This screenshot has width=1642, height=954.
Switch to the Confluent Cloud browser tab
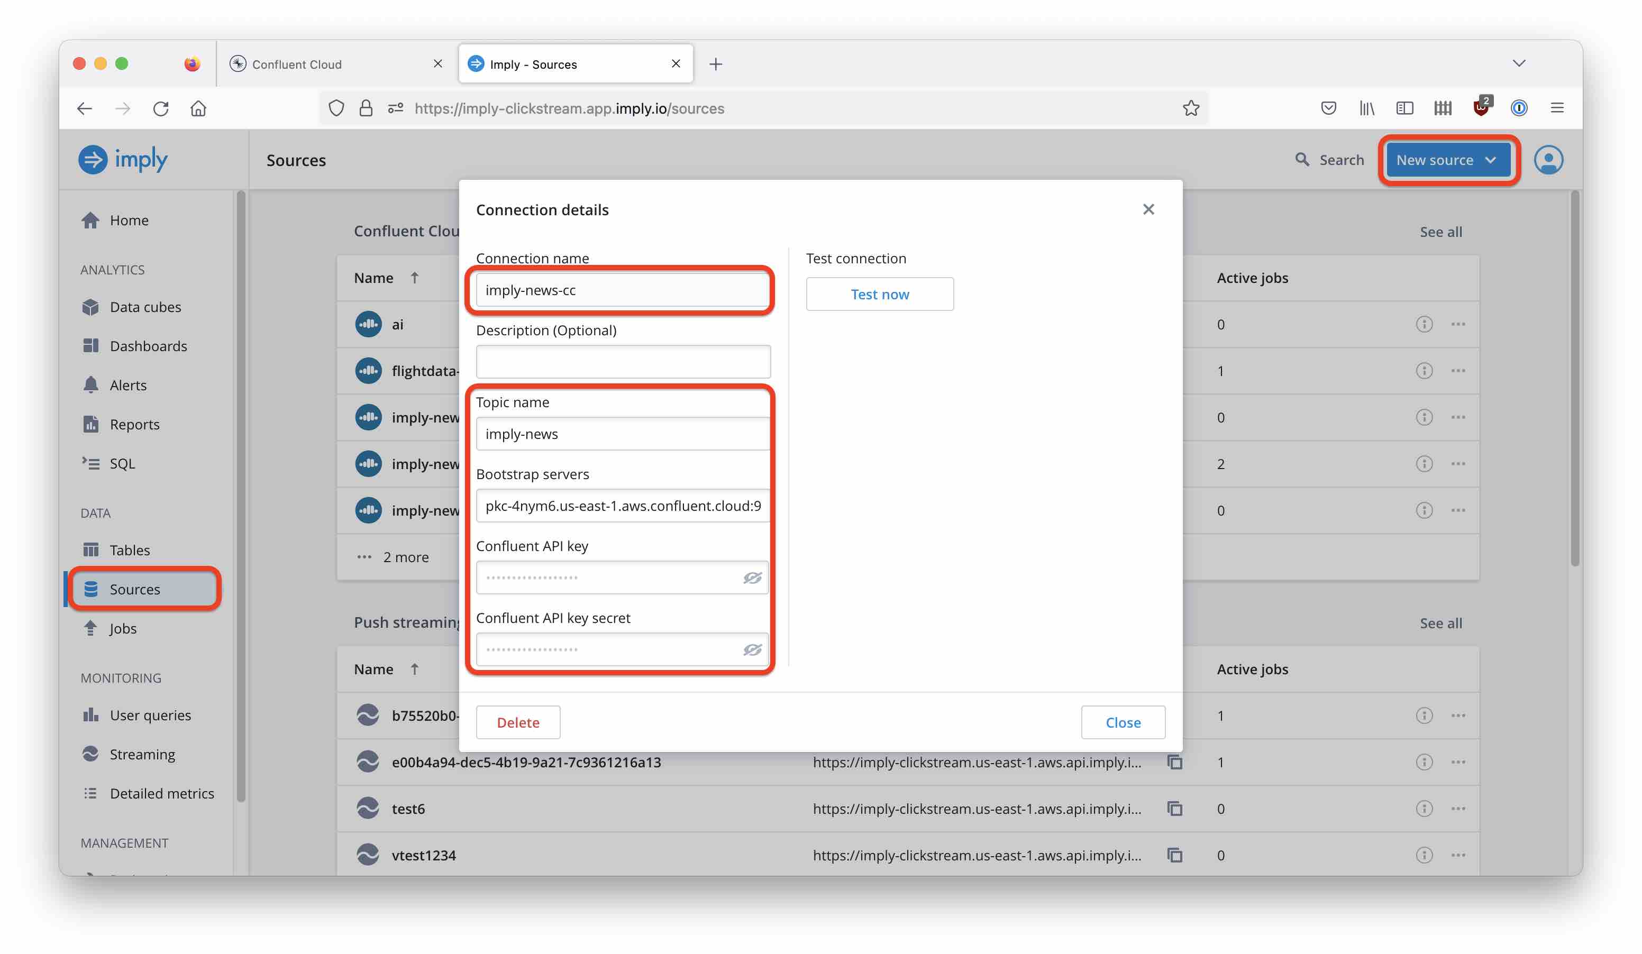pyautogui.click(x=296, y=63)
